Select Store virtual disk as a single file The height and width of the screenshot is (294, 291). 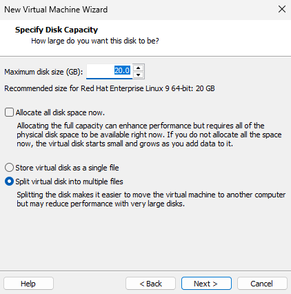coord(9,168)
